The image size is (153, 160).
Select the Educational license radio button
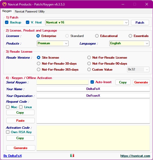click(x=97, y=36)
